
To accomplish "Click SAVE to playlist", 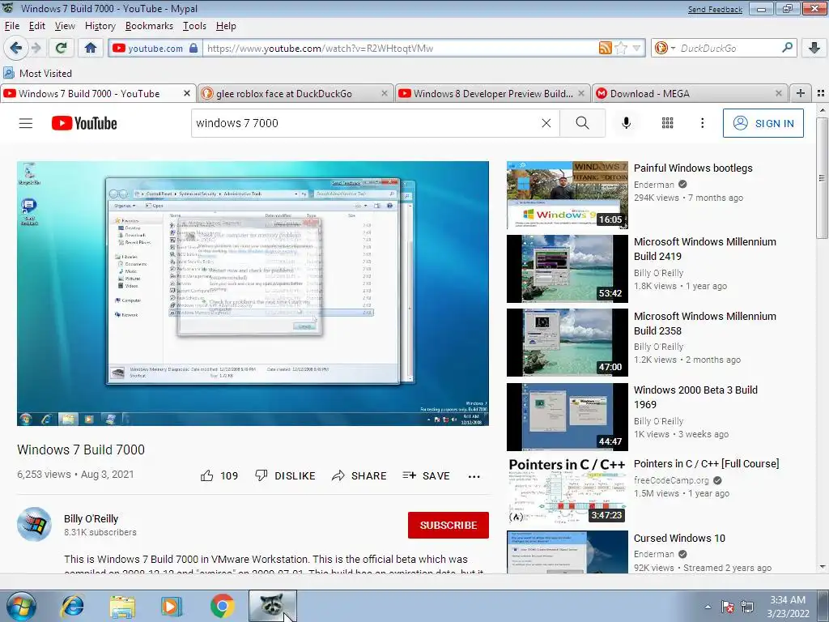I will (426, 475).
